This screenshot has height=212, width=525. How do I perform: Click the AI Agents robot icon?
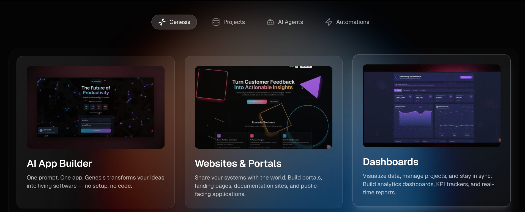[x=270, y=22]
